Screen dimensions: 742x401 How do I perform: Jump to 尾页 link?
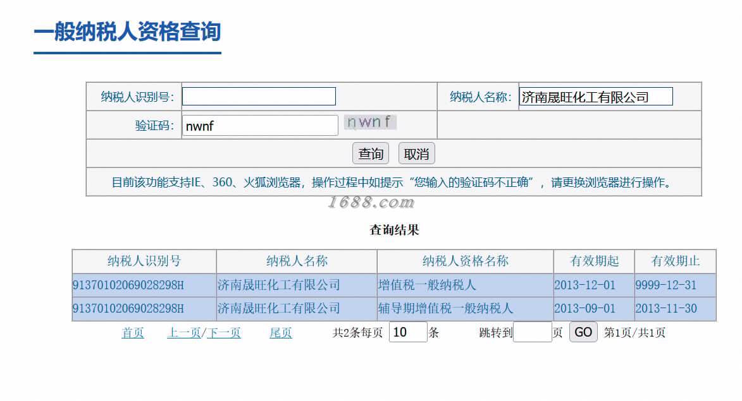tap(281, 333)
